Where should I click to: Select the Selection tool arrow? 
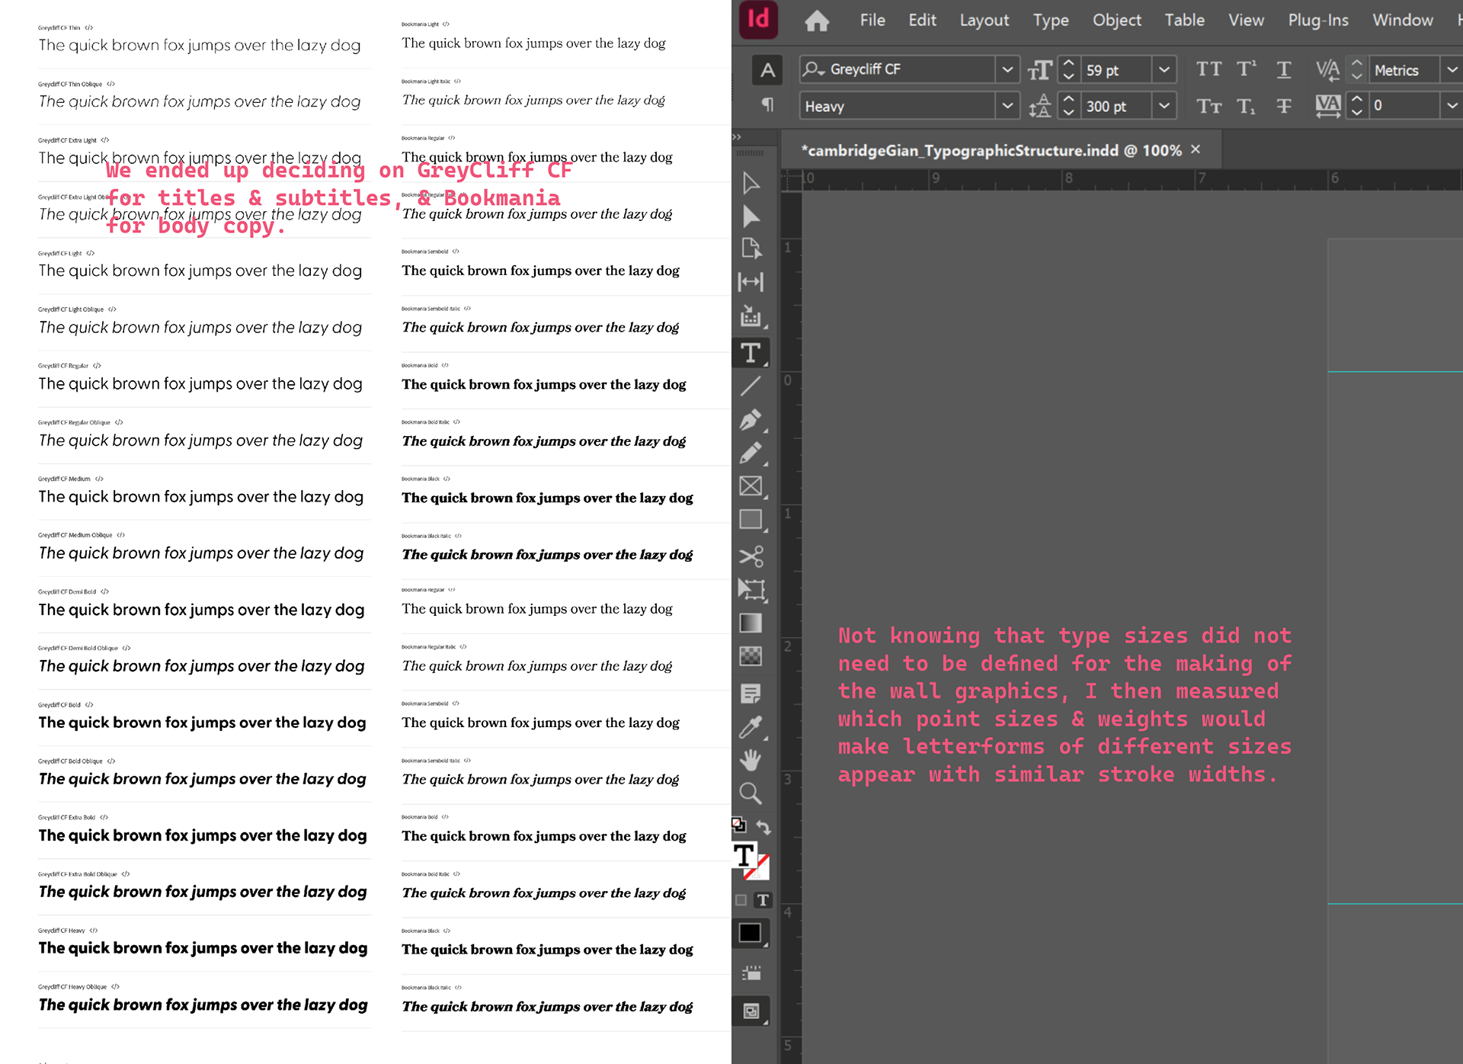751,183
